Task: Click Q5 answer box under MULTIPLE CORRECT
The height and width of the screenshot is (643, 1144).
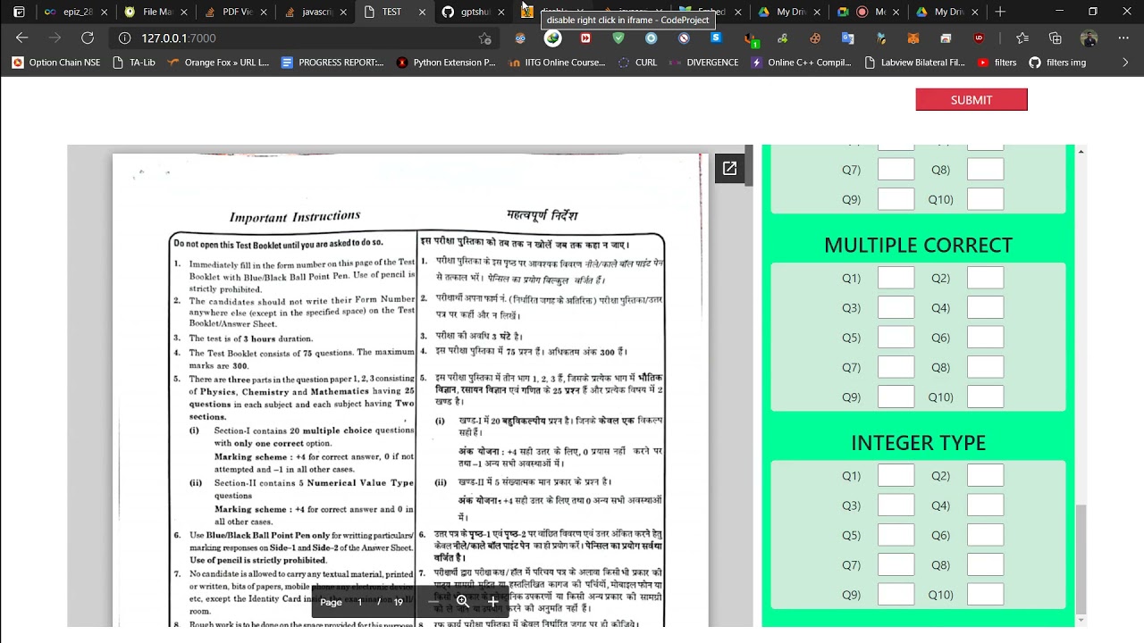Action: coord(896,338)
